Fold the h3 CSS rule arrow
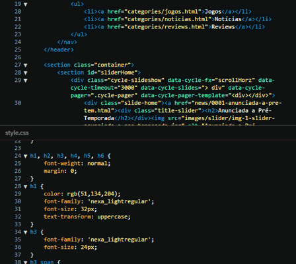The height and width of the screenshot is (264, 296). [26, 232]
